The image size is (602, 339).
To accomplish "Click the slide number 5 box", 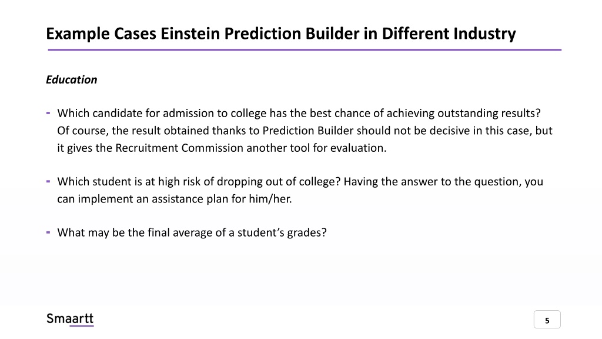I will (x=547, y=320).
